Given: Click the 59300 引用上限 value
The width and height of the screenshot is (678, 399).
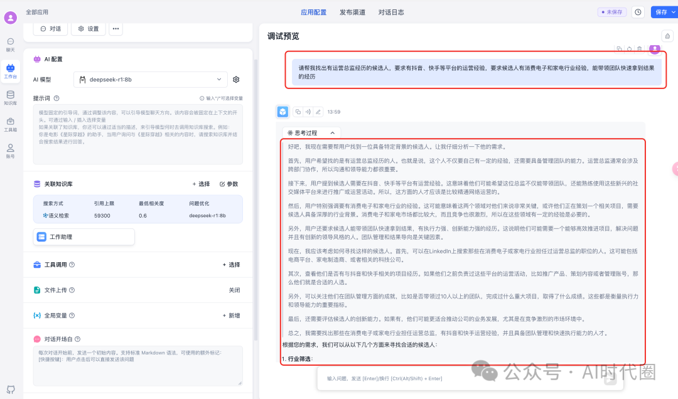Looking at the screenshot, I should (102, 215).
